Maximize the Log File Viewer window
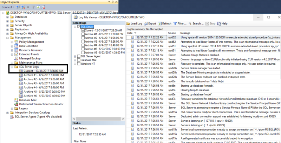This screenshot has height=143, width=281. click(269, 17)
